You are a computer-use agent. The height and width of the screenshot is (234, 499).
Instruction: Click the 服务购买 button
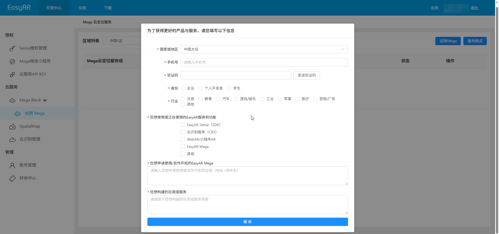(x=475, y=41)
